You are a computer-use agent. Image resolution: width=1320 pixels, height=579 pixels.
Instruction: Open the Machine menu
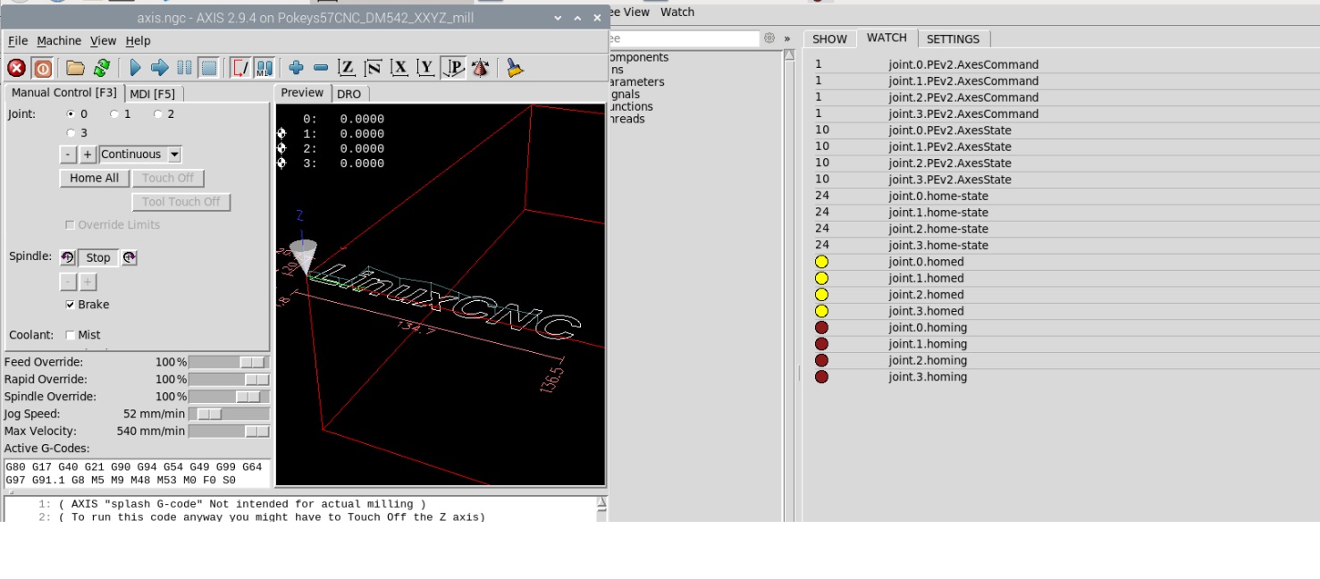[59, 41]
